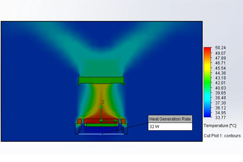Click the Temperature [°C] legend title
The width and height of the screenshot is (243, 162).
[x=220, y=126]
